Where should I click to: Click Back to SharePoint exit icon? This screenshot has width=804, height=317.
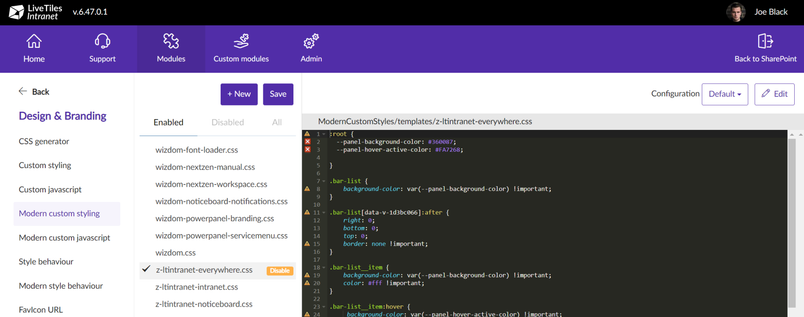pyautogui.click(x=765, y=41)
